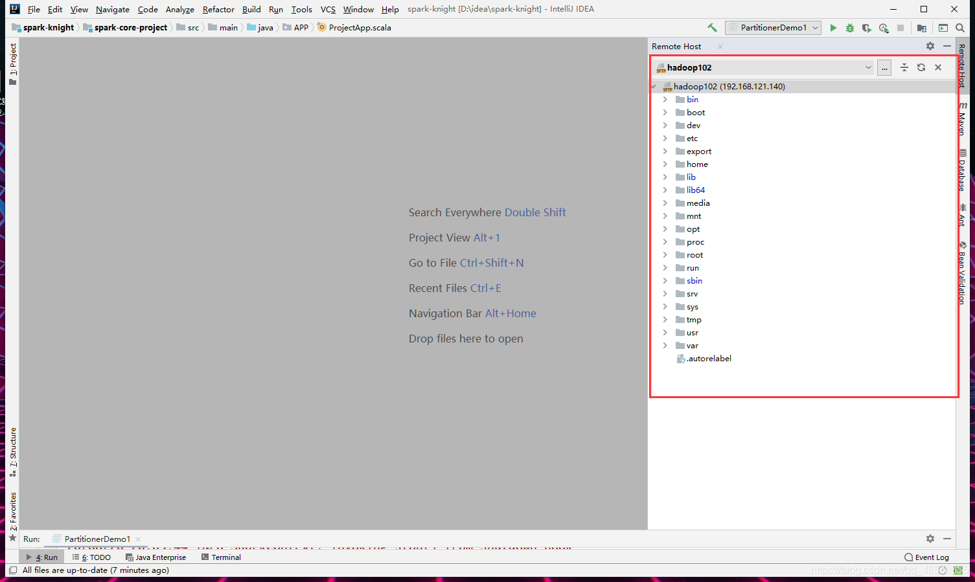
Task: Expand the bin folder
Action: click(x=665, y=100)
